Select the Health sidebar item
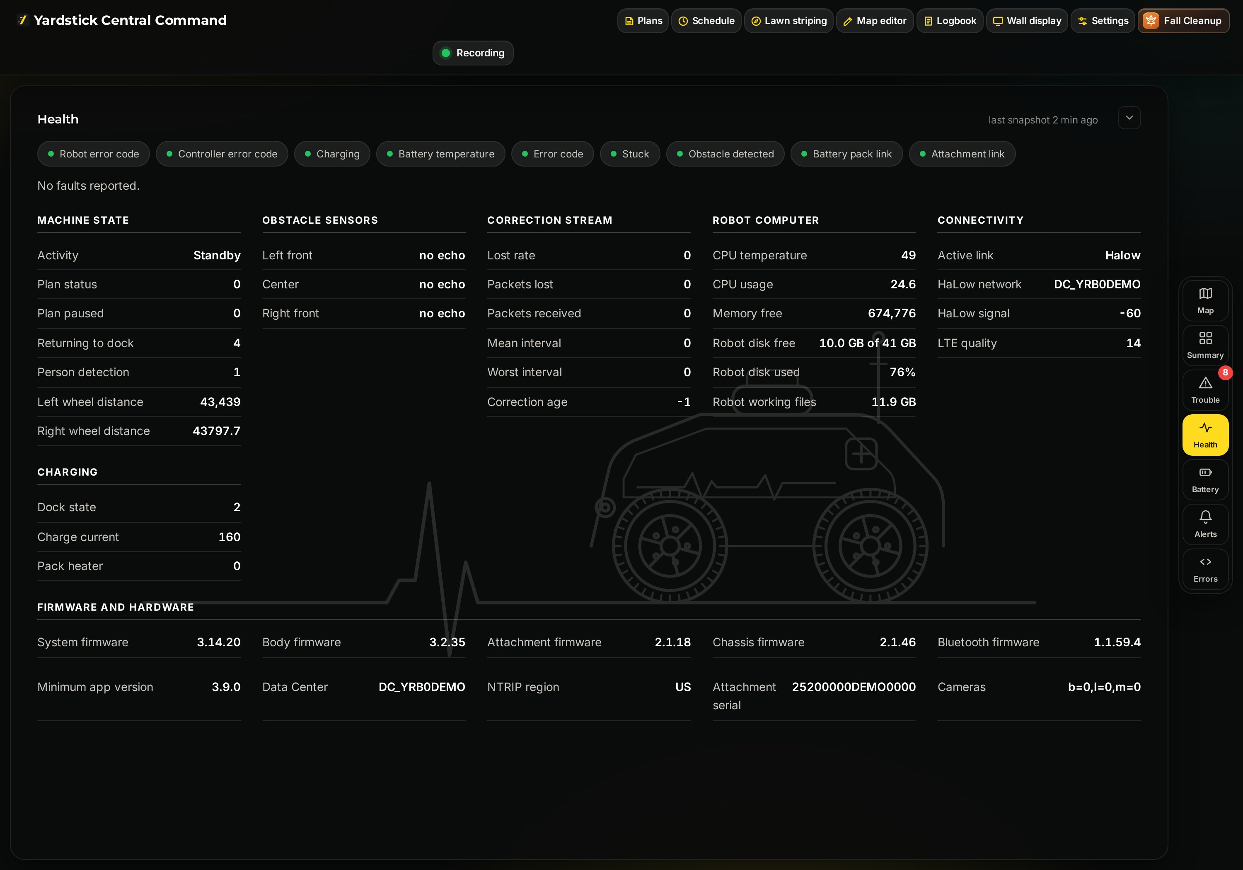Image resolution: width=1243 pixels, height=870 pixels. [x=1205, y=435]
